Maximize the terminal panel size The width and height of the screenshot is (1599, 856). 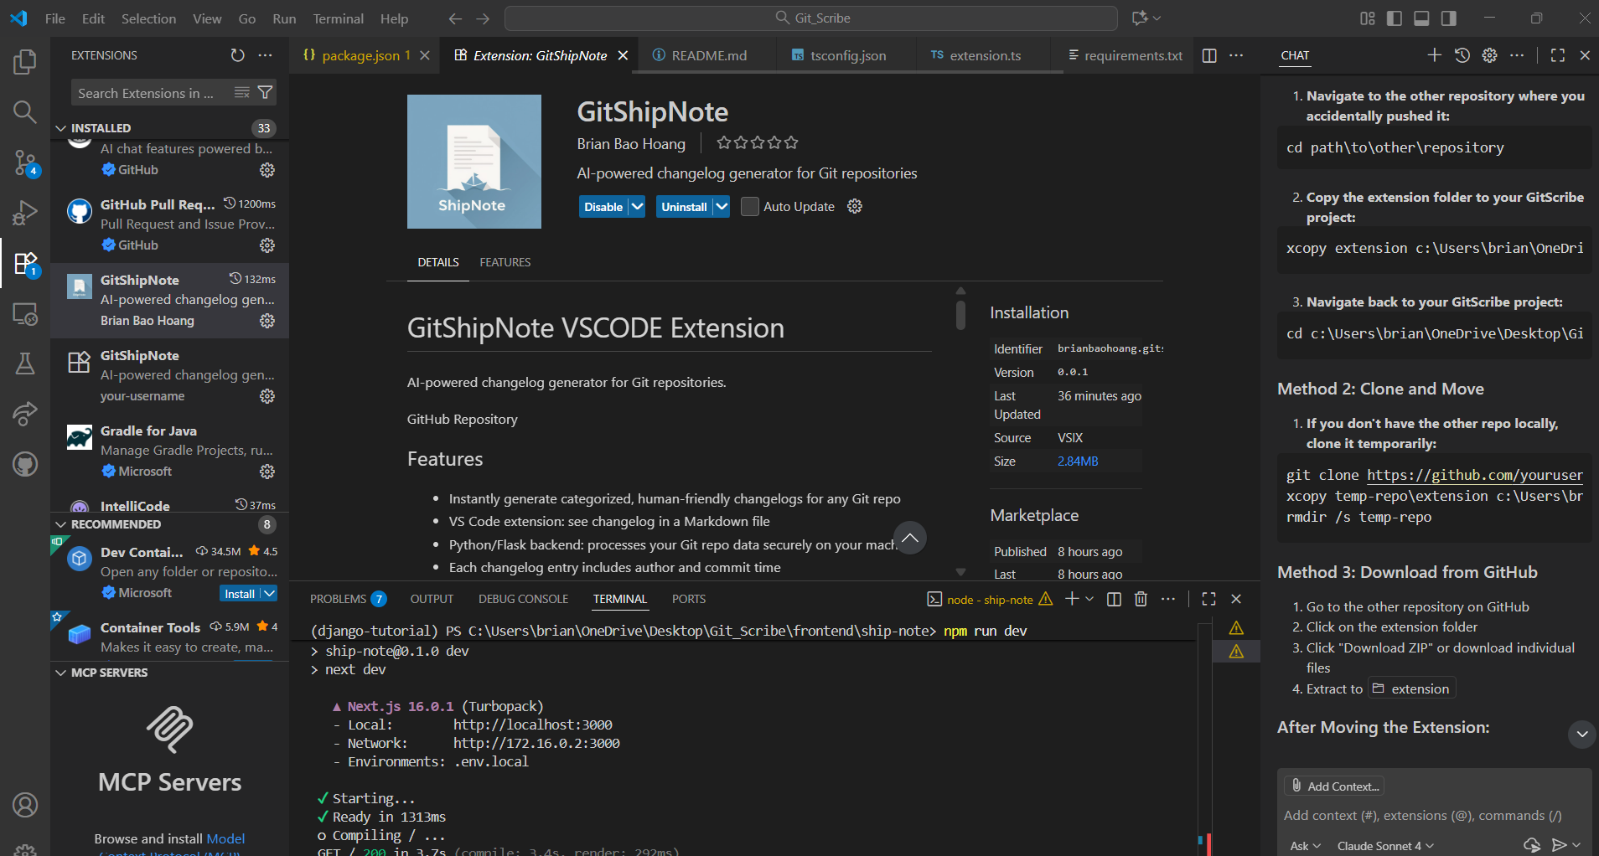point(1208,599)
